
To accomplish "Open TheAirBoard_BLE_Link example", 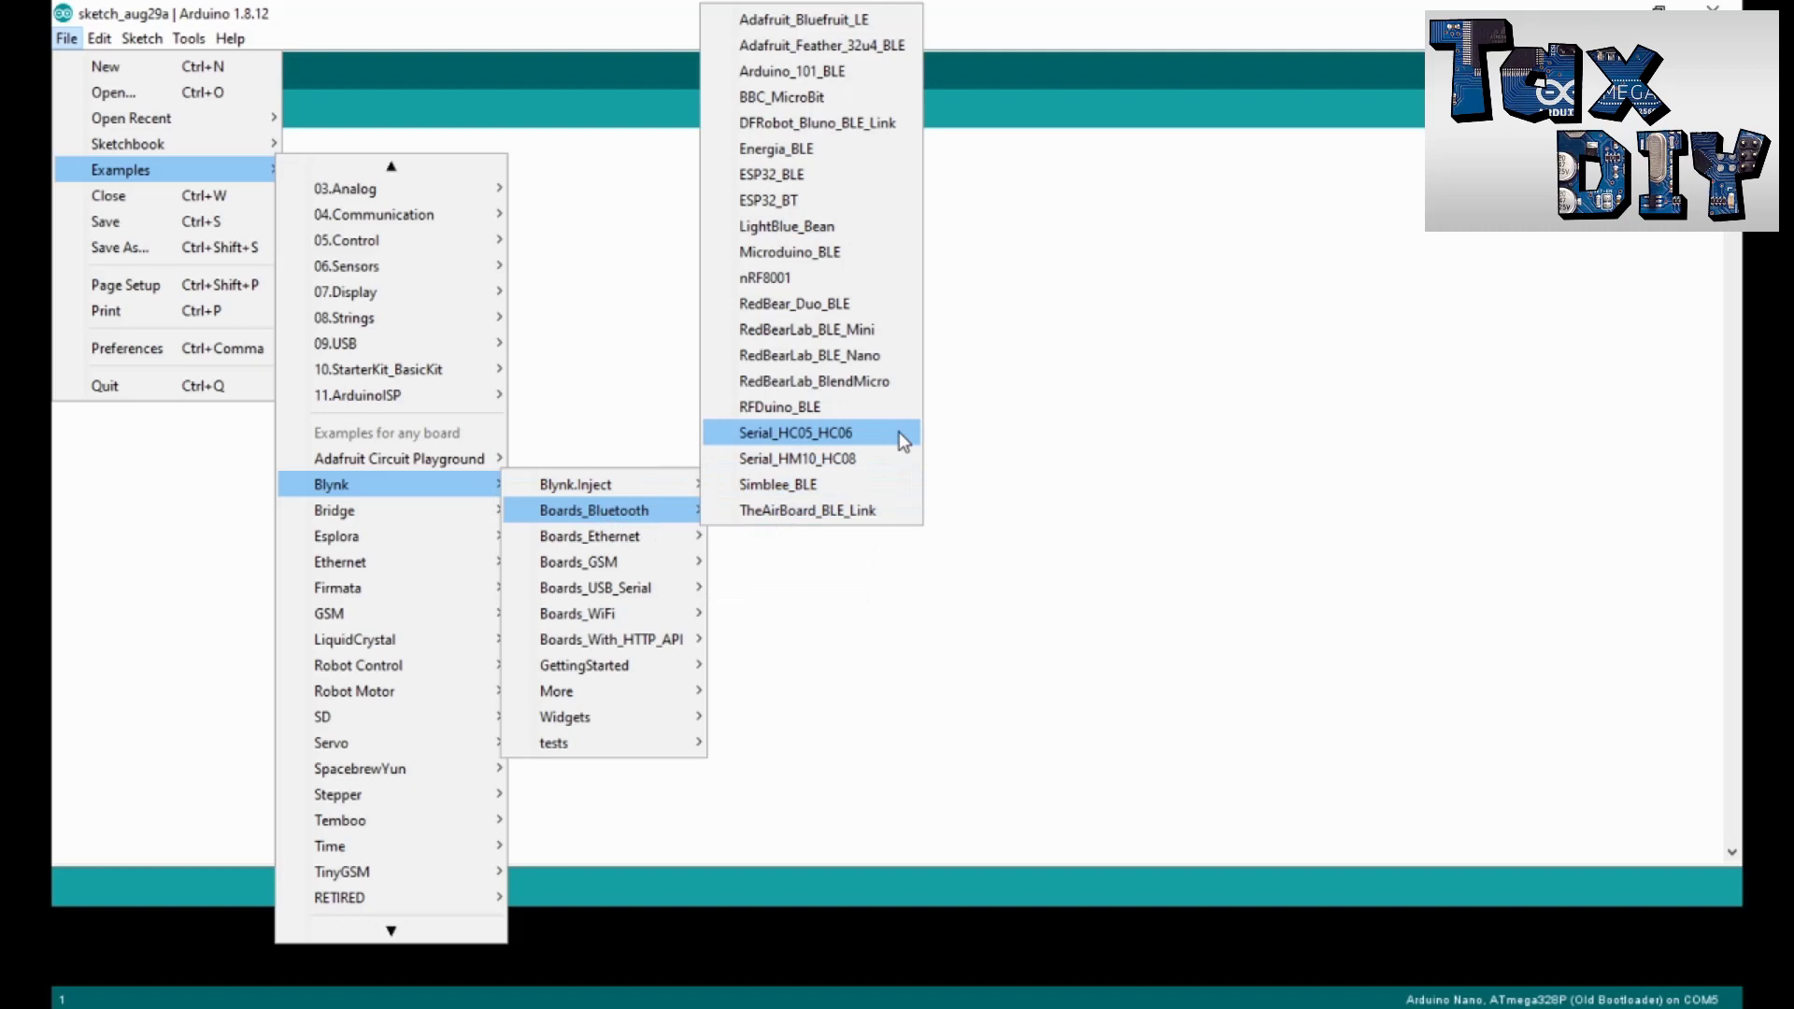I will coord(811,511).
